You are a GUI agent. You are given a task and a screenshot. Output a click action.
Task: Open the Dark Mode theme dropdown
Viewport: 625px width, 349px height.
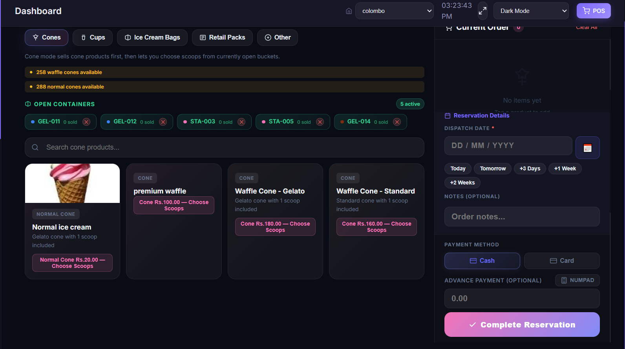pos(531,11)
